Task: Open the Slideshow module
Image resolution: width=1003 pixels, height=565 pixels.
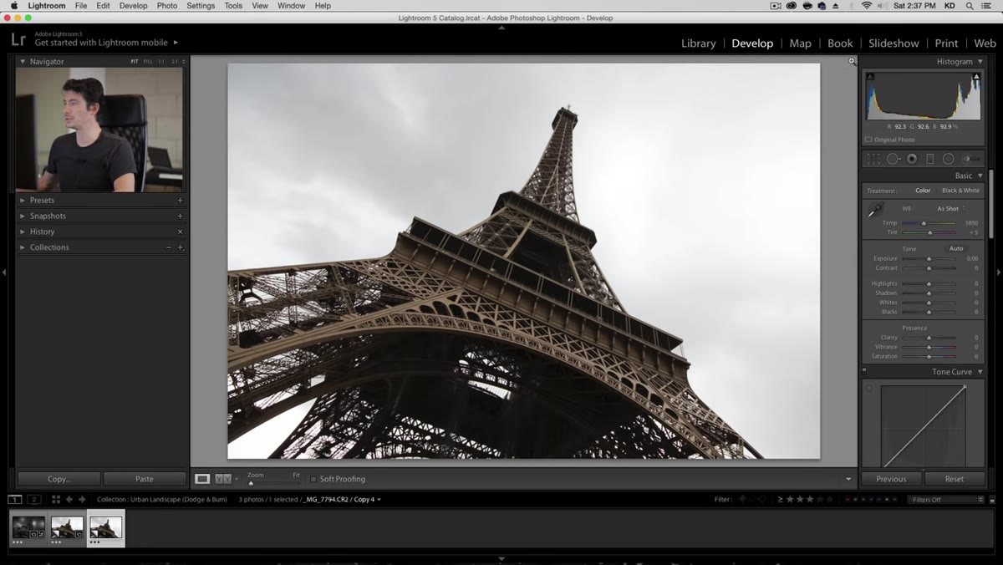Action: 894,43
